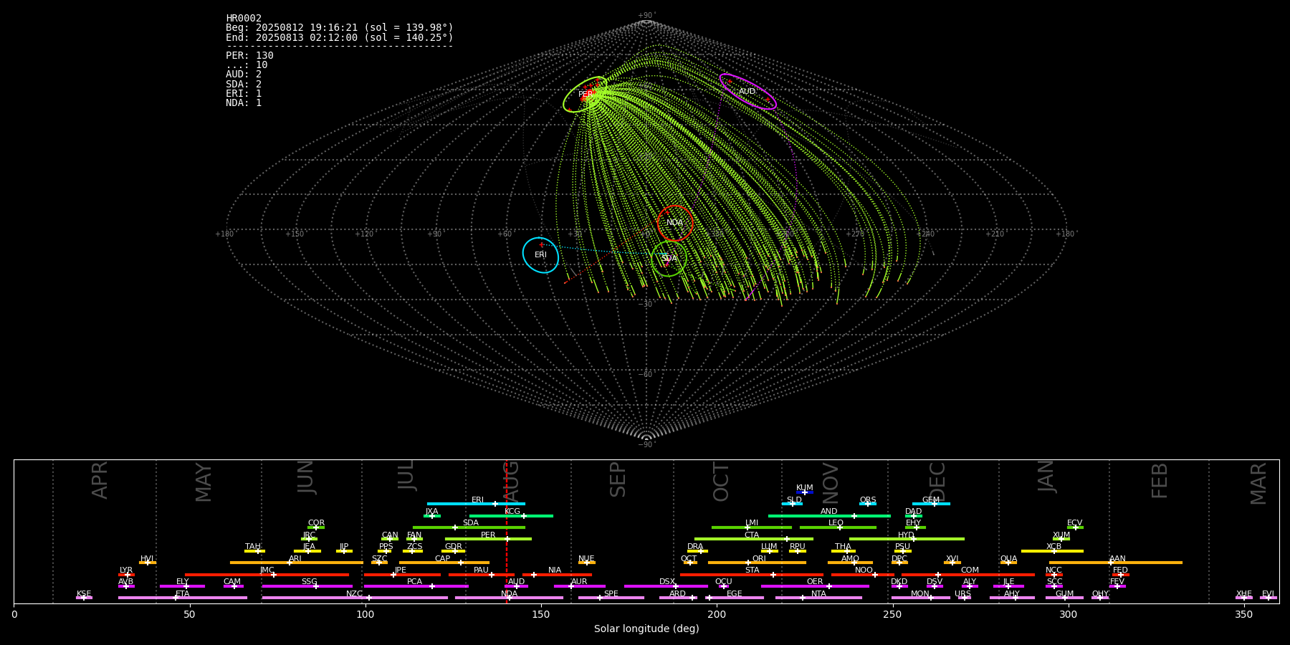Click the 'Solar longitude (deg)' axis label
The image size is (1290, 645).
646,629
